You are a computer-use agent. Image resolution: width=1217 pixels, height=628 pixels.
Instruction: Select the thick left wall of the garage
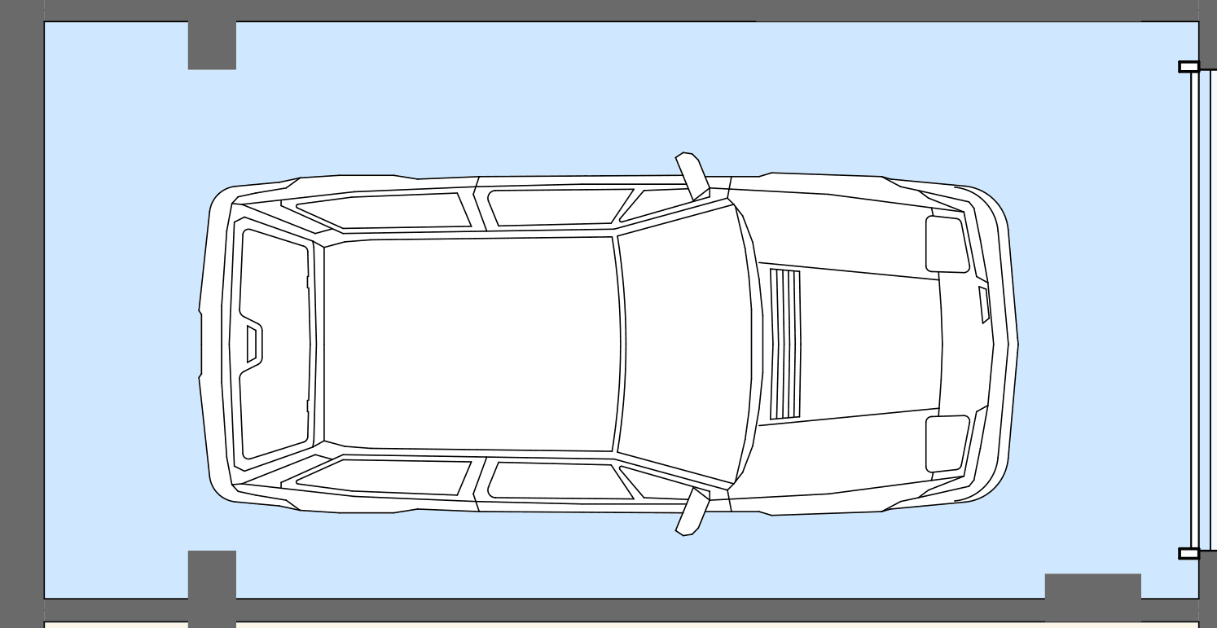click(x=22, y=314)
